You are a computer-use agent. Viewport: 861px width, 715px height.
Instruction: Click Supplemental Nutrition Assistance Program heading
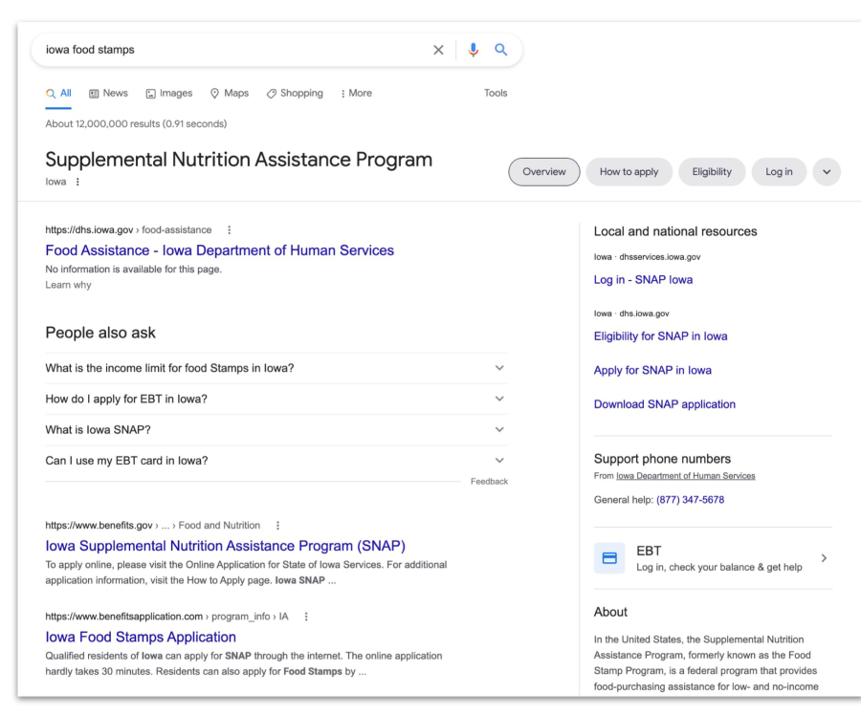pyautogui.click(x=239, y=160)
